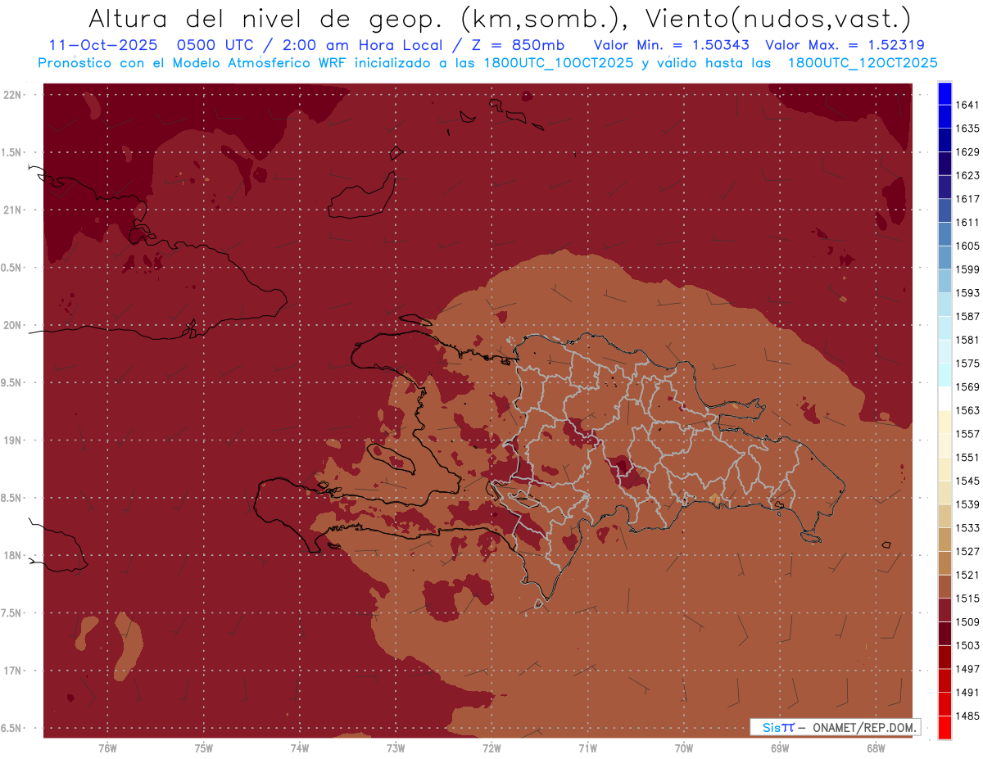Click the longitude label 72W
The image size is (983, 759).
(491, 748)
